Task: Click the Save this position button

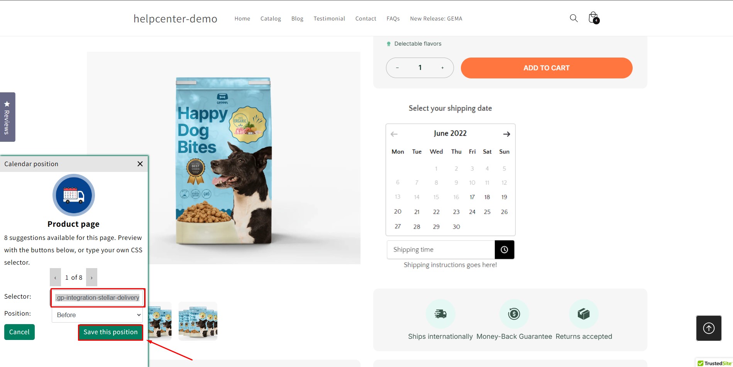Action: tap(111, 332)
